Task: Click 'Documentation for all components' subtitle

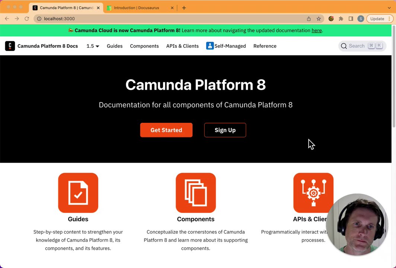Action: pyautogui.click(x=196, y=105)
